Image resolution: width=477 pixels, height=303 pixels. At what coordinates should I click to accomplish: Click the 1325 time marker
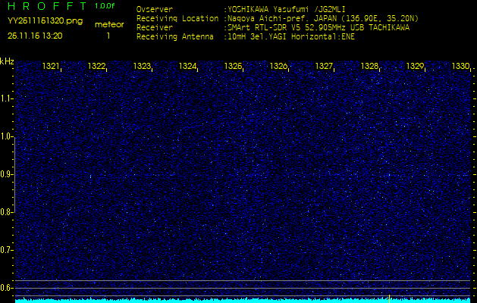[233, 67]
